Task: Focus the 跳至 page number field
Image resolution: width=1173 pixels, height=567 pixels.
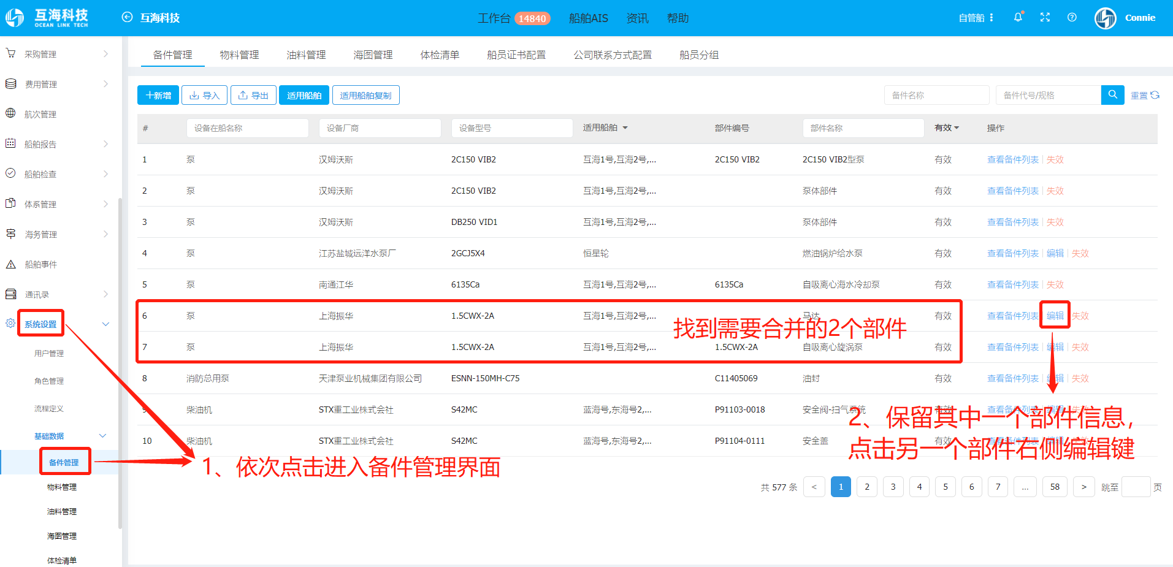Action: 1136,487
